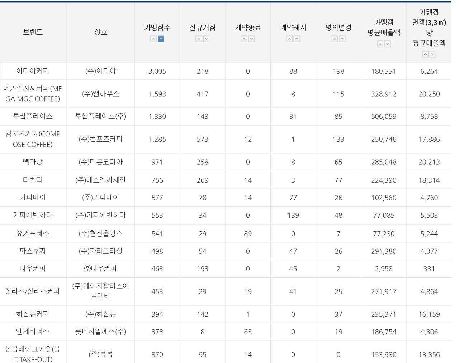Sort 가맹점 평균매출액 column ascending

coord(380,44)
